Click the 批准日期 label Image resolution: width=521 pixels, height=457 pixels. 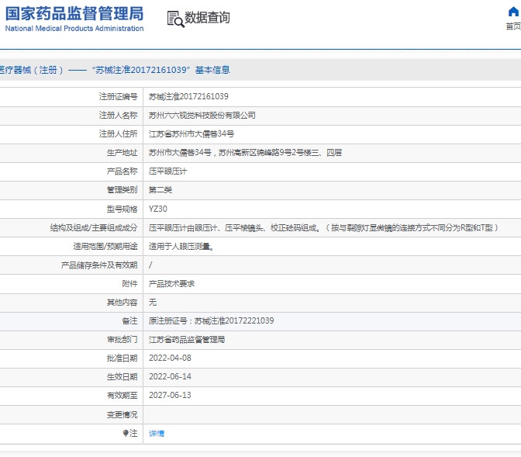(122, 358)
